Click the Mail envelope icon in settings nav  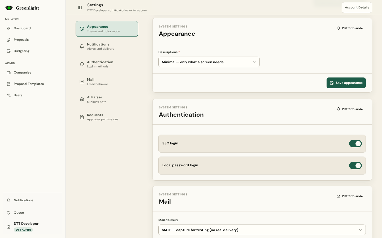tap(82, 82)
